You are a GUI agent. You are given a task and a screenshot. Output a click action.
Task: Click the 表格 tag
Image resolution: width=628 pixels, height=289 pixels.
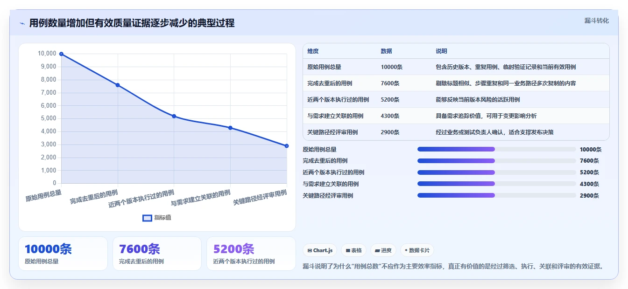(354, 250)
